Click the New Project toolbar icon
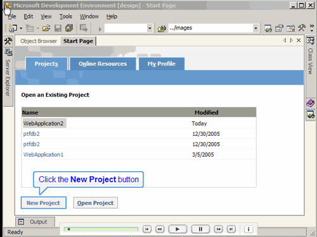Image resolution: width=317 pixels, height=237 pixels. (x=13, y=28)
